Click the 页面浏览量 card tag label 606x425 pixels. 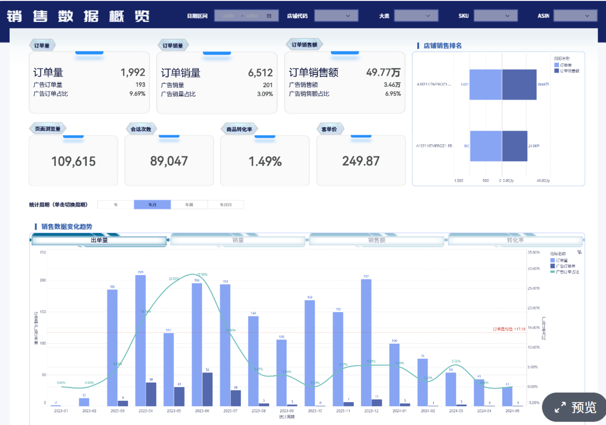[48, 129]
